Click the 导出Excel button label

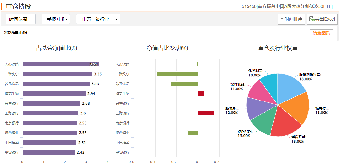[325, 19]
